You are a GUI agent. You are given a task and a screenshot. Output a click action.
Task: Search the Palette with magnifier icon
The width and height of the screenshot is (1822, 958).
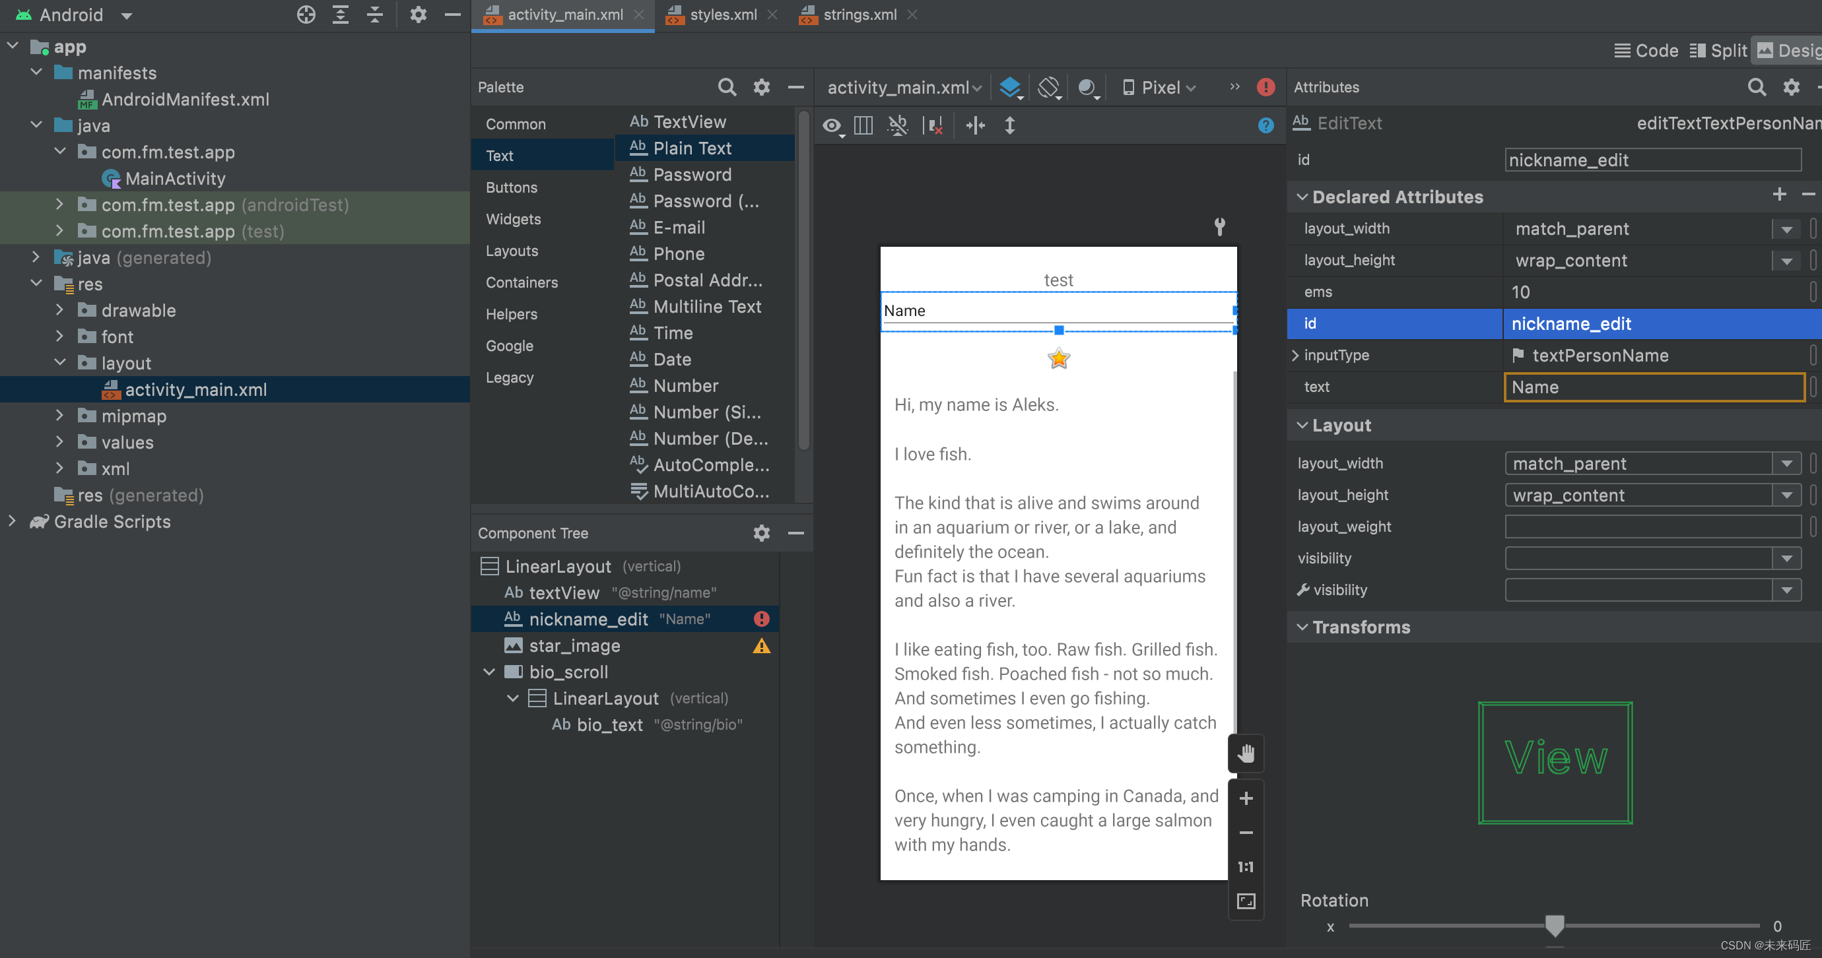[726, 87]
